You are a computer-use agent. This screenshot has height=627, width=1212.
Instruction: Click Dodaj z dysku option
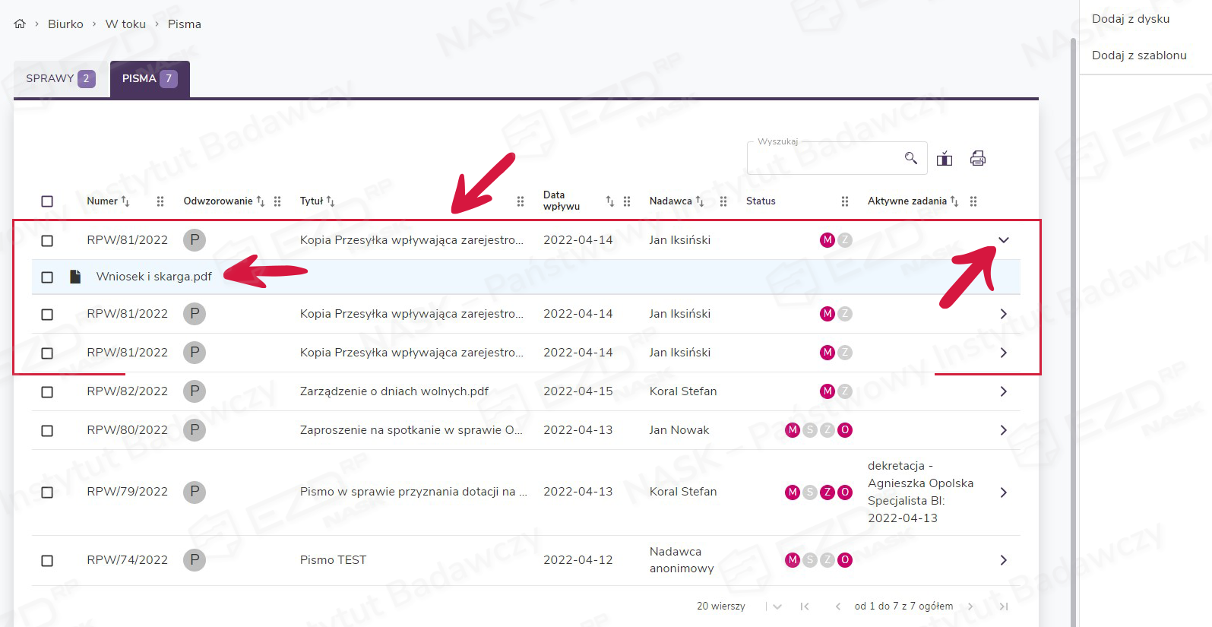point(1131,19)
